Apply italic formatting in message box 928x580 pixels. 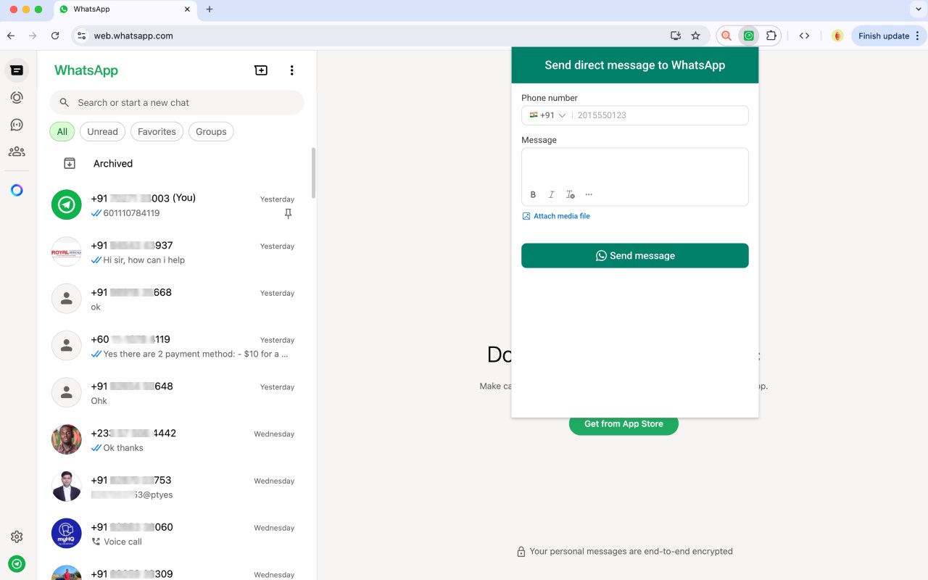pos(551,194)
